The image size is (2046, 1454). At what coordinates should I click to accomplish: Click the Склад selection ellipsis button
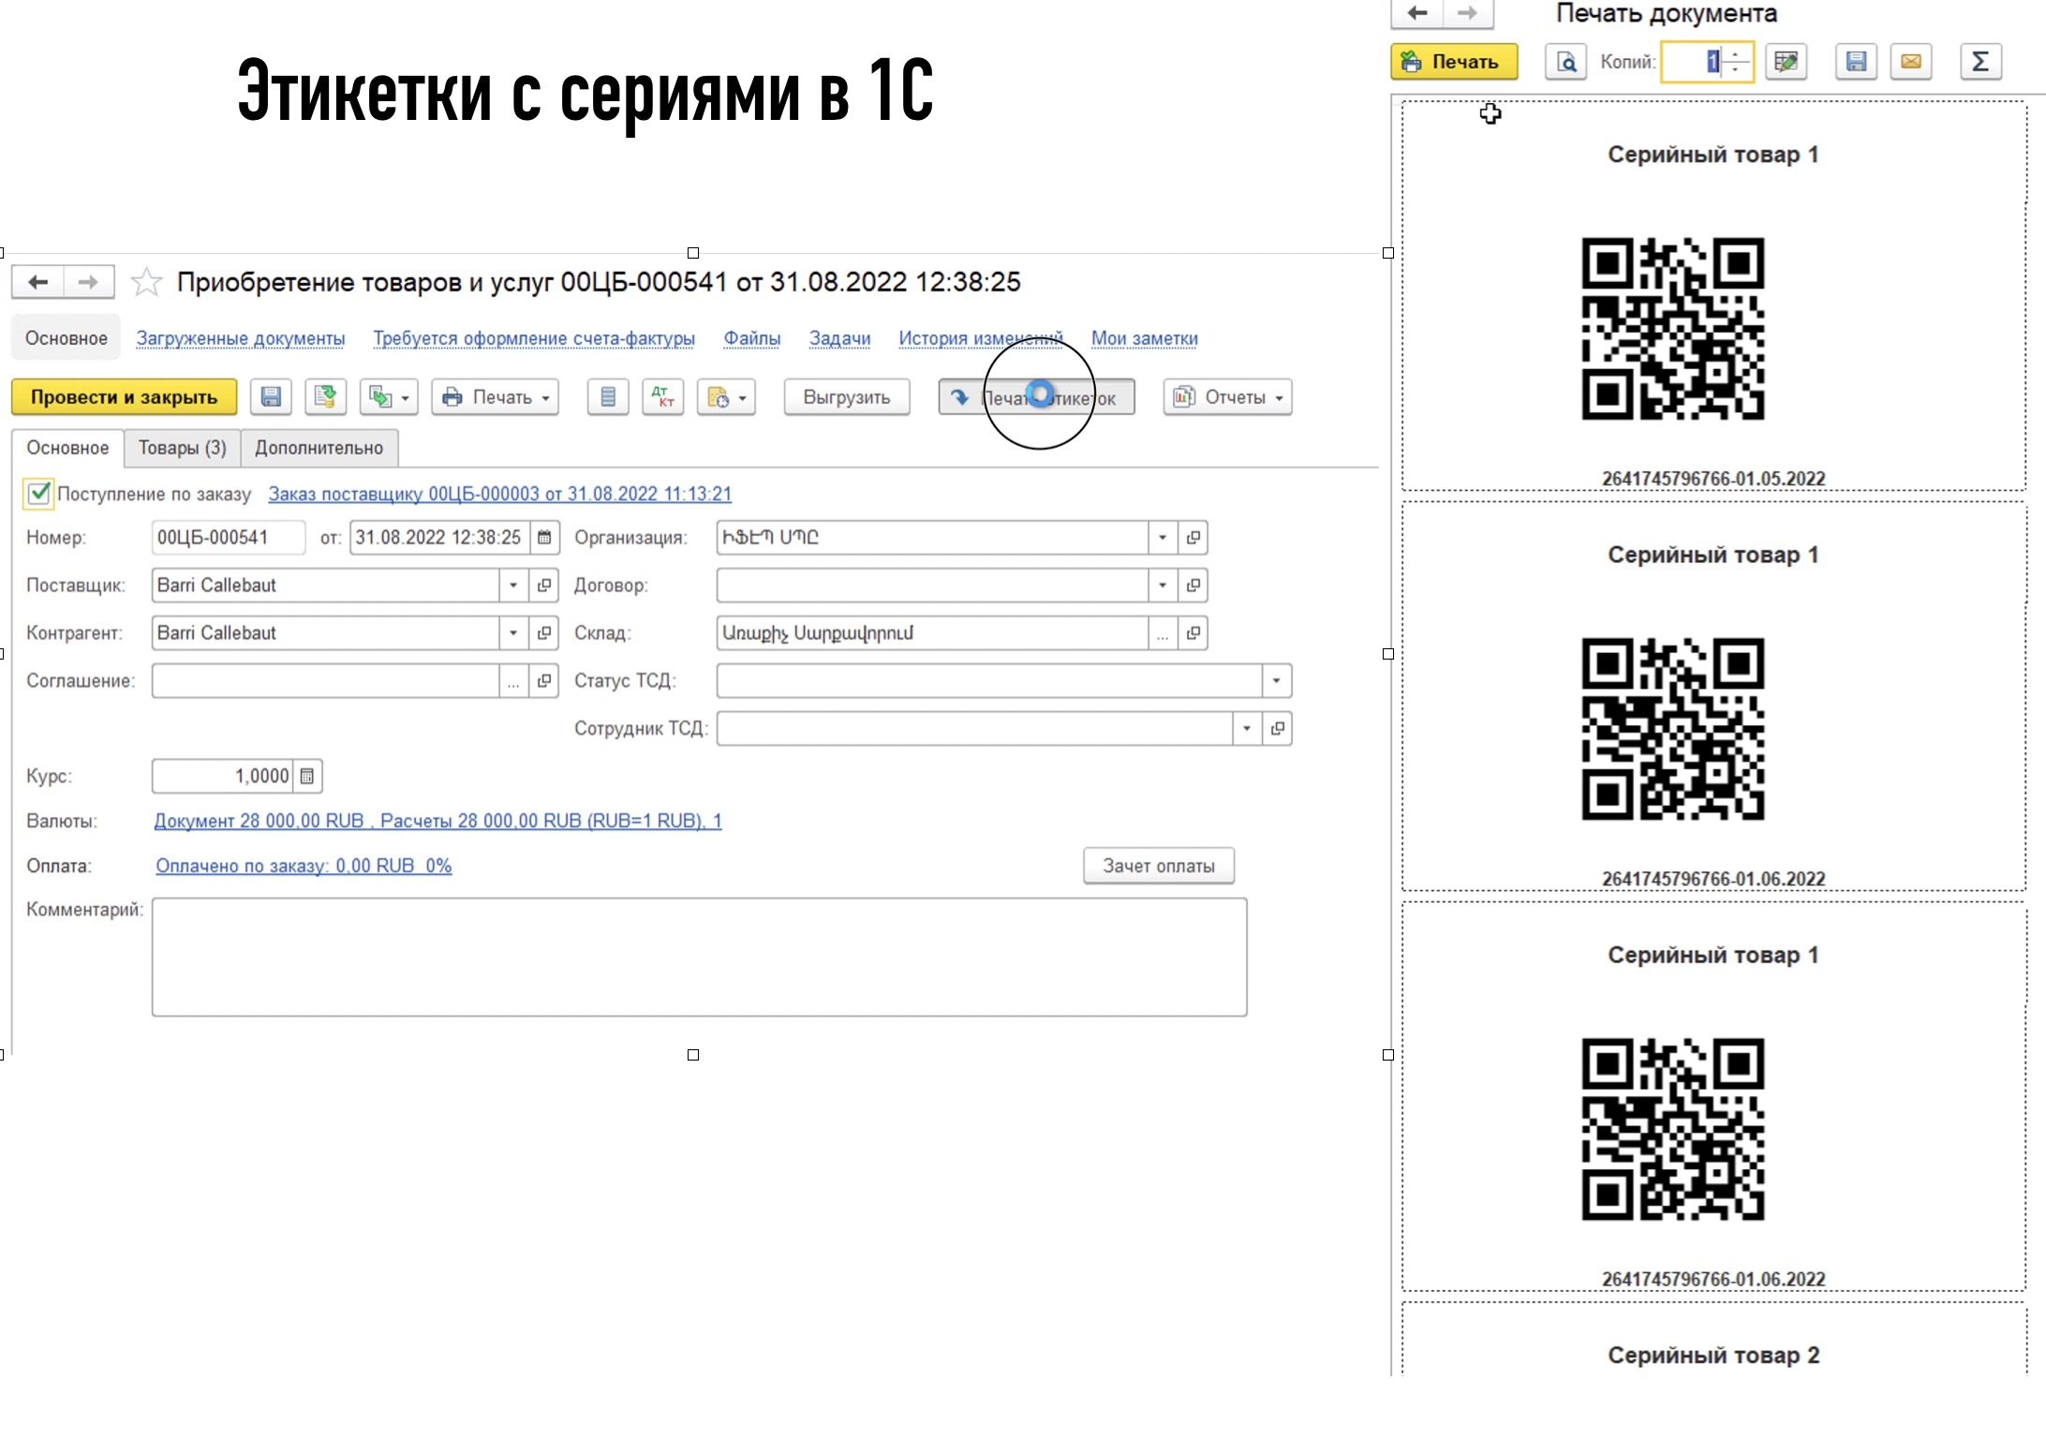tap(1163, 633)
